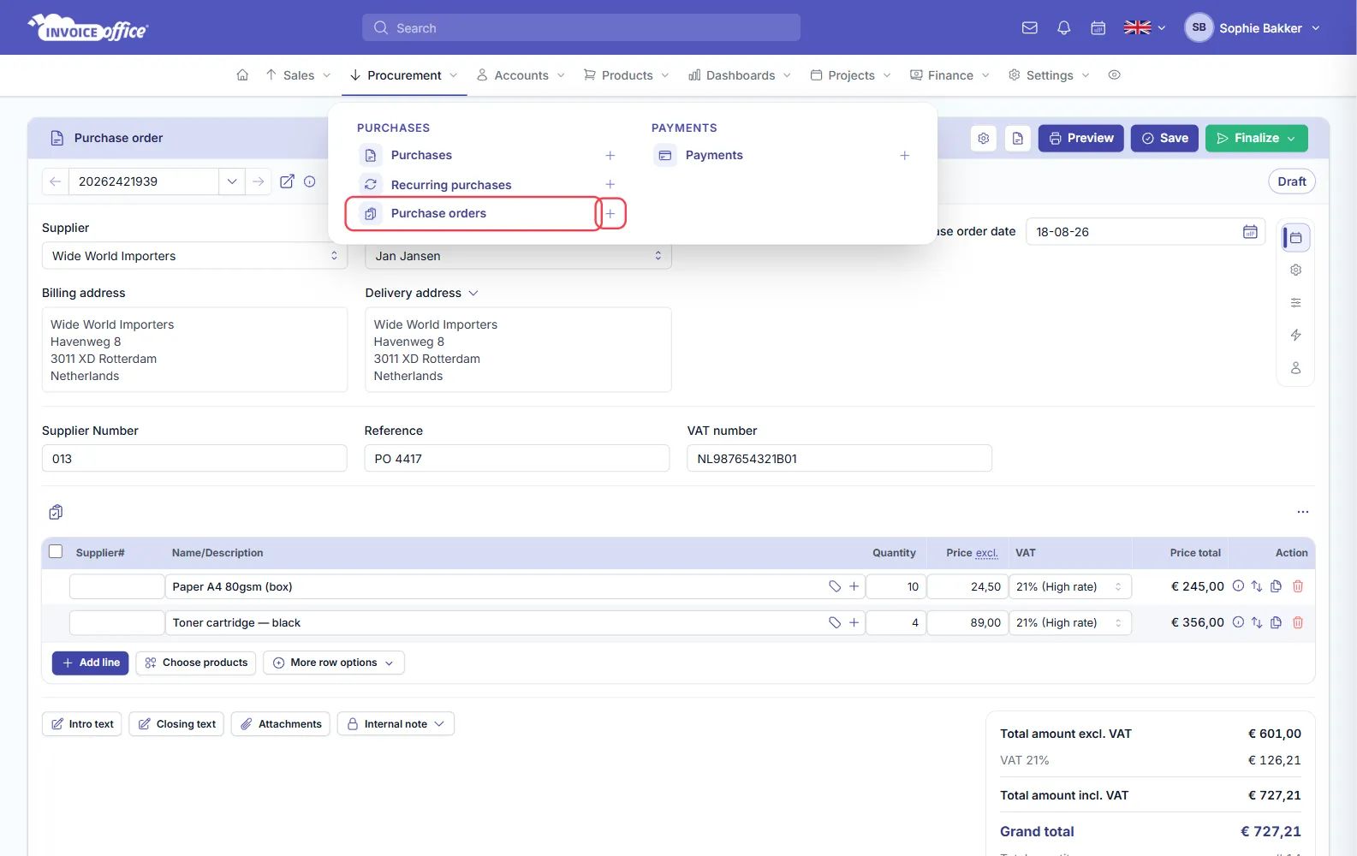Open sidebar lightning actions icon
1357x856 pixels.
point(1295,335)
